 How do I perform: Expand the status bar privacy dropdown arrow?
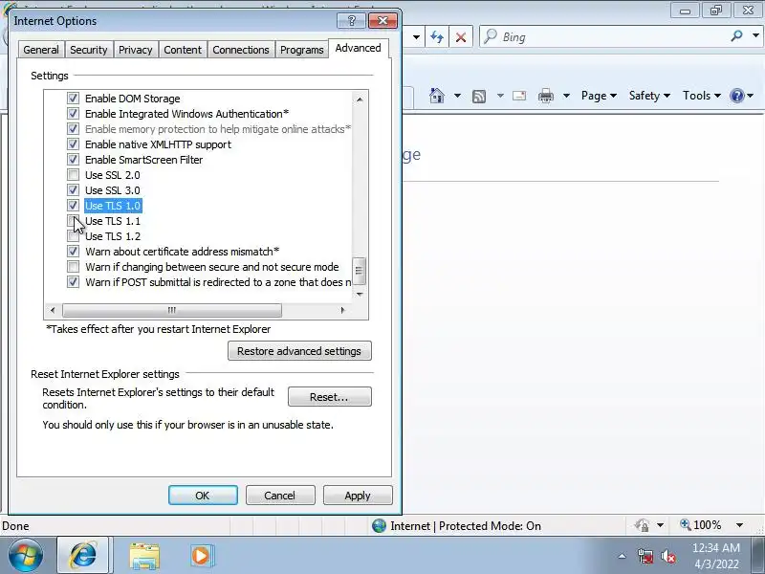click(660, 525)
